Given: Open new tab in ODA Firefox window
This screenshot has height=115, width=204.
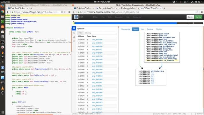Looking at the screenshot, I should [x=164, y=8].
